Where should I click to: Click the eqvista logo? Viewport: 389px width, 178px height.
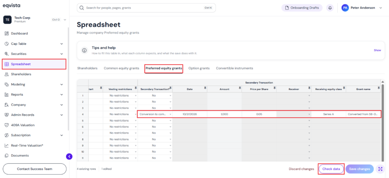click(x=11, y=5)
